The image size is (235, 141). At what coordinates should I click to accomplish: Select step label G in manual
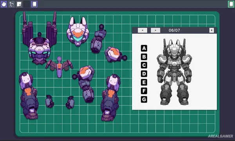(144, 99)
